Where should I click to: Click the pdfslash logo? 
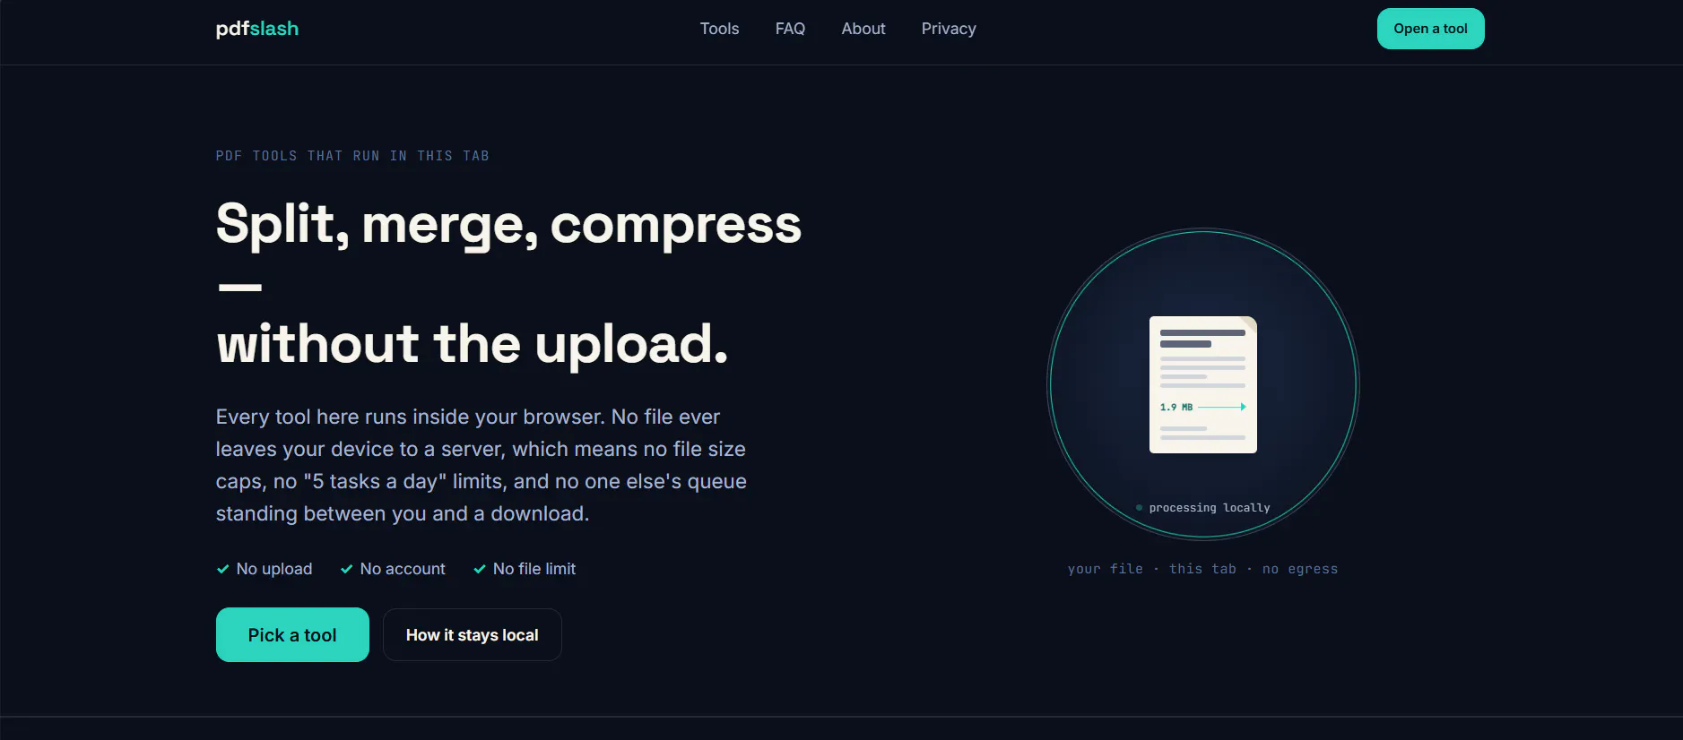[256, 29]
